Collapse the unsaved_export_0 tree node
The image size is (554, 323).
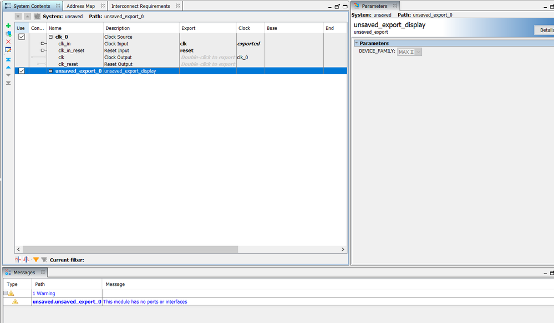[x=50, y=70]
